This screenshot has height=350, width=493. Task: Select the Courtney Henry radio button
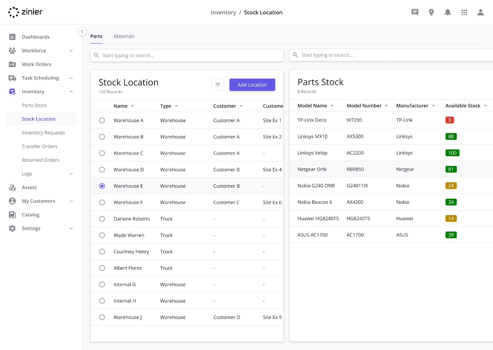[102, 252]
